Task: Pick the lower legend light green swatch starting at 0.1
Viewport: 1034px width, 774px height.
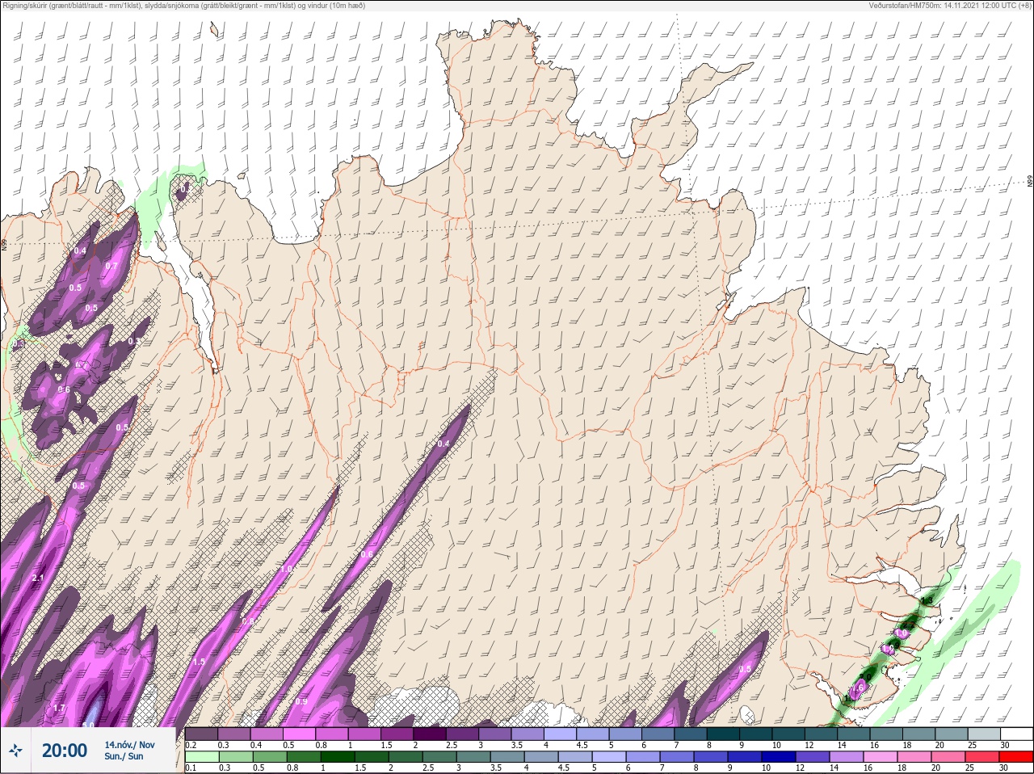Action: pos(202,757)
